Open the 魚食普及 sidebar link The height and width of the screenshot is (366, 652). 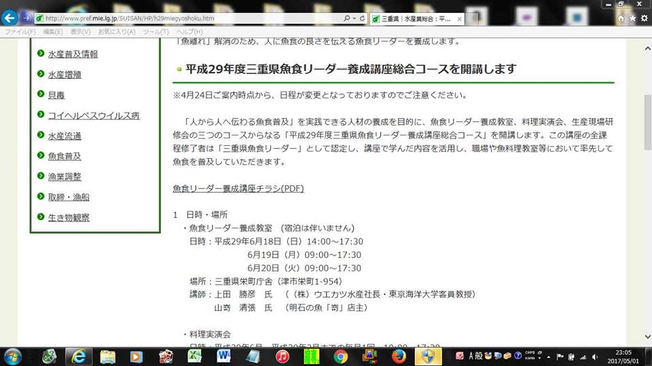[x=65, y=156]
